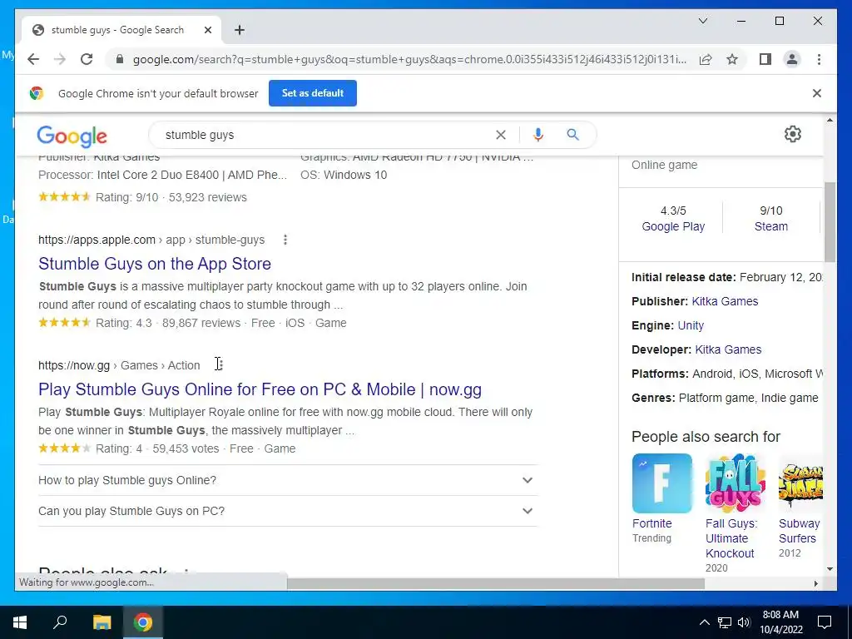Open the Fall Guys: Ultimate Knockout link
Screen dimensions: 852x639
731,538
